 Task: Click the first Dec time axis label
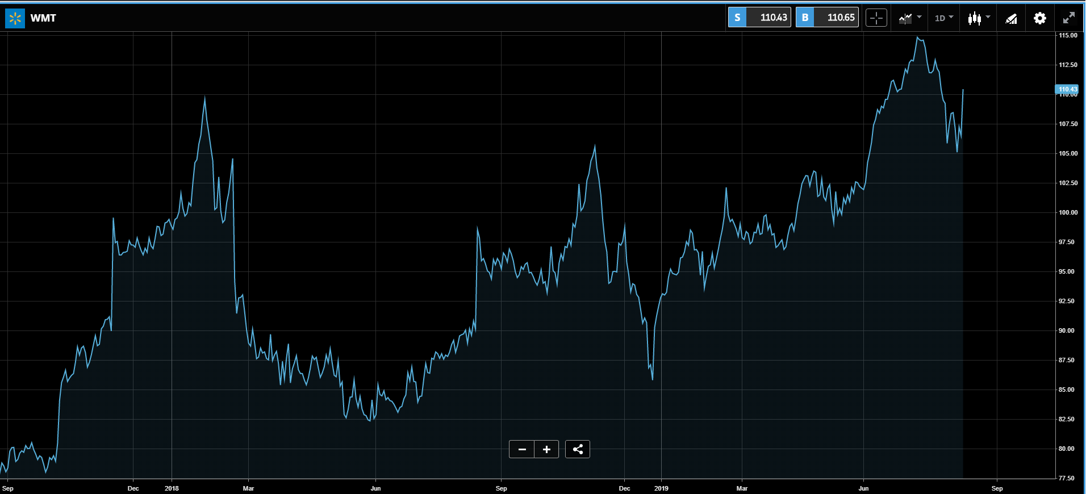pyautogui.click(x=133, y=488)
